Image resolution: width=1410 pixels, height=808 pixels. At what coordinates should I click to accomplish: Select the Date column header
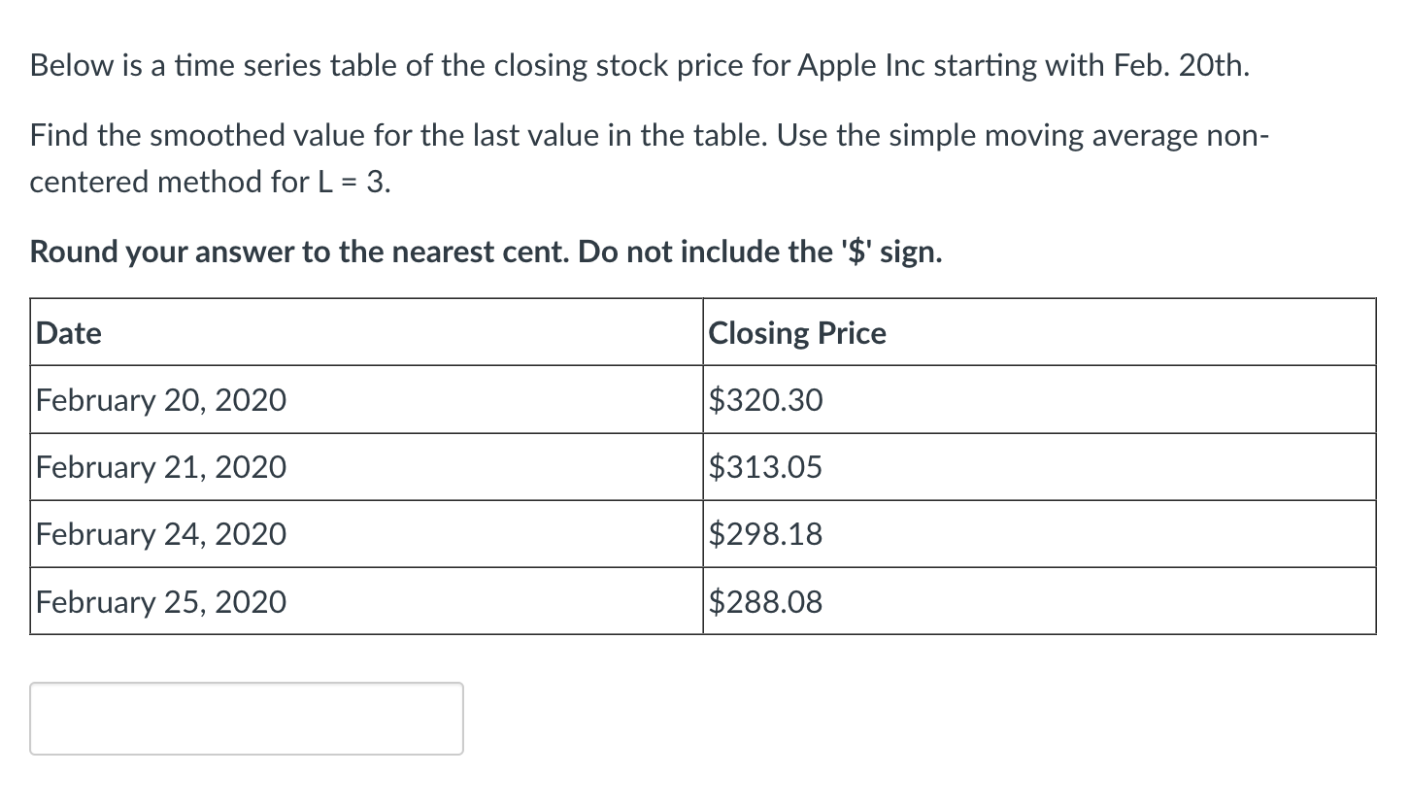[68, 332]
